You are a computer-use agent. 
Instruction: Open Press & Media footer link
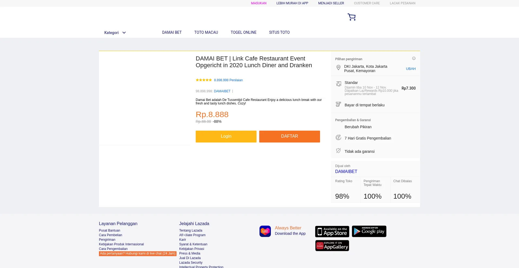(x=190, y=253)
